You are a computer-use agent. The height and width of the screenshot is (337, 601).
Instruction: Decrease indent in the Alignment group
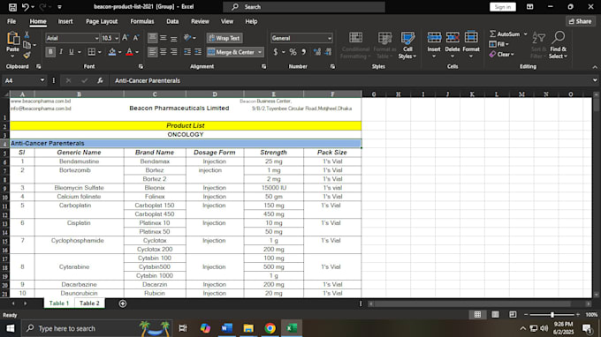[x=187, y=52]
